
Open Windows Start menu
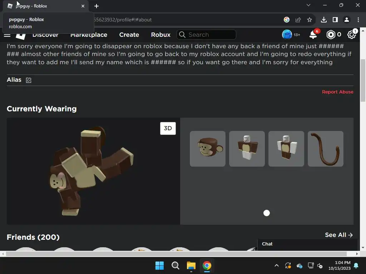[x=160, y=265]
